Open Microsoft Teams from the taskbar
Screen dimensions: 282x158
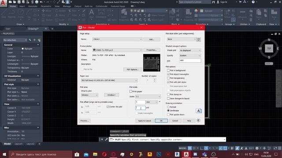point(204,154)
